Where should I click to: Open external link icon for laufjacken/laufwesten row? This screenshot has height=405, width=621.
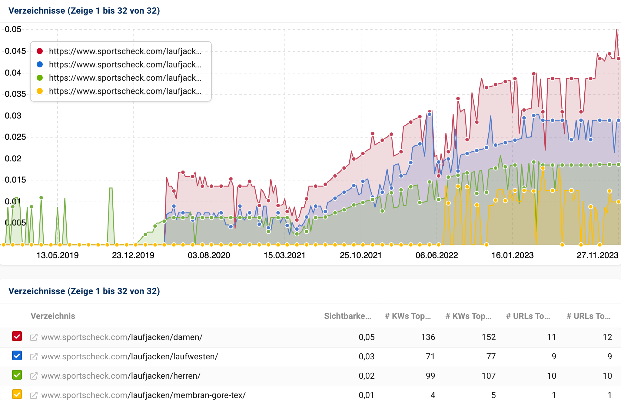[34, 357]
